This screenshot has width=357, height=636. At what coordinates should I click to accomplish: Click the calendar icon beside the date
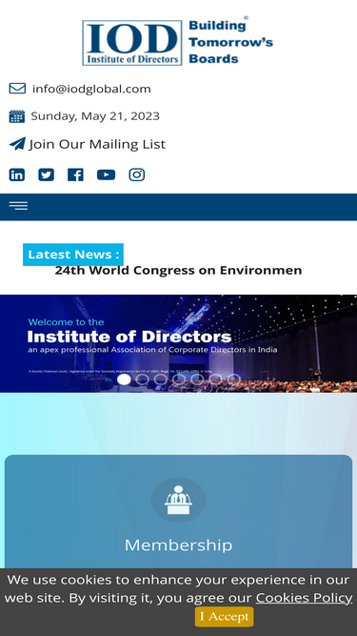tap(17, 116)
